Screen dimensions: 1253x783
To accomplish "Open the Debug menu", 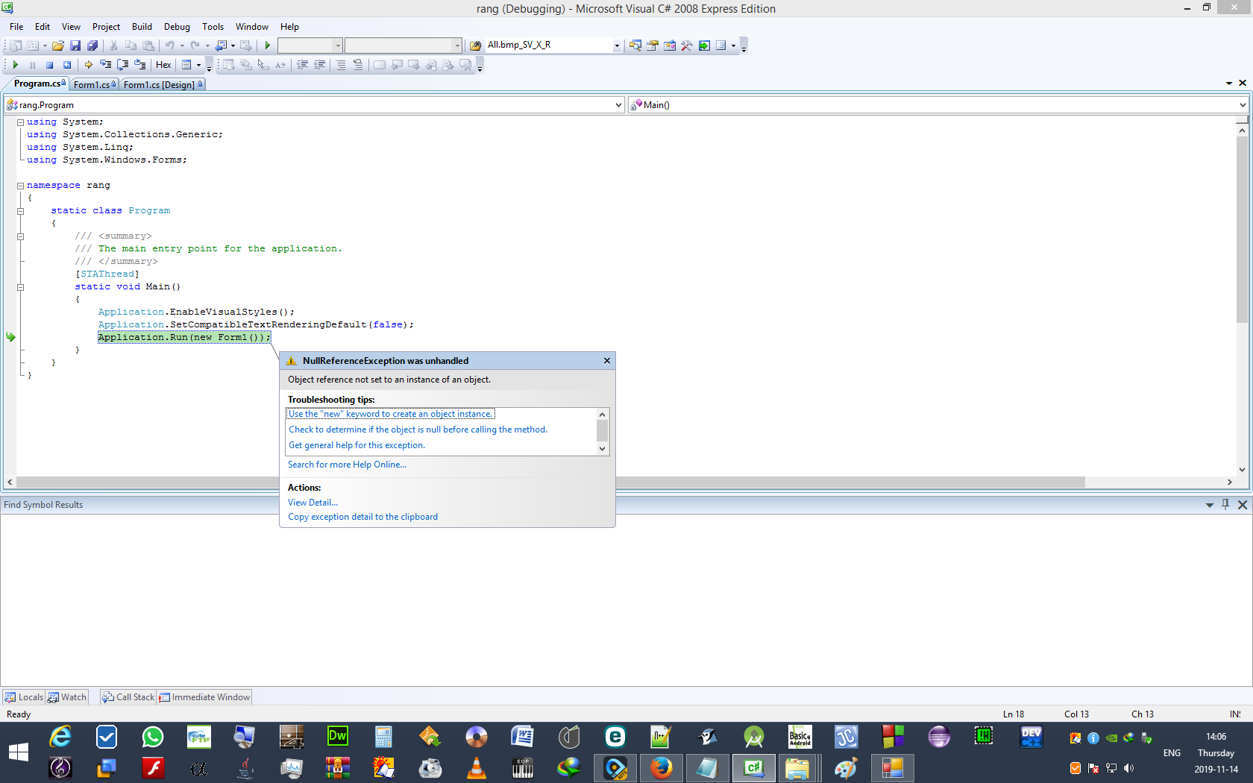I will tap(177, 27).
